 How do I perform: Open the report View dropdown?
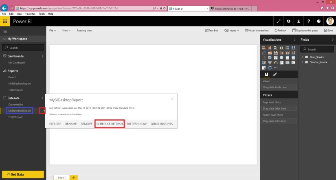(x=66, y=31)
